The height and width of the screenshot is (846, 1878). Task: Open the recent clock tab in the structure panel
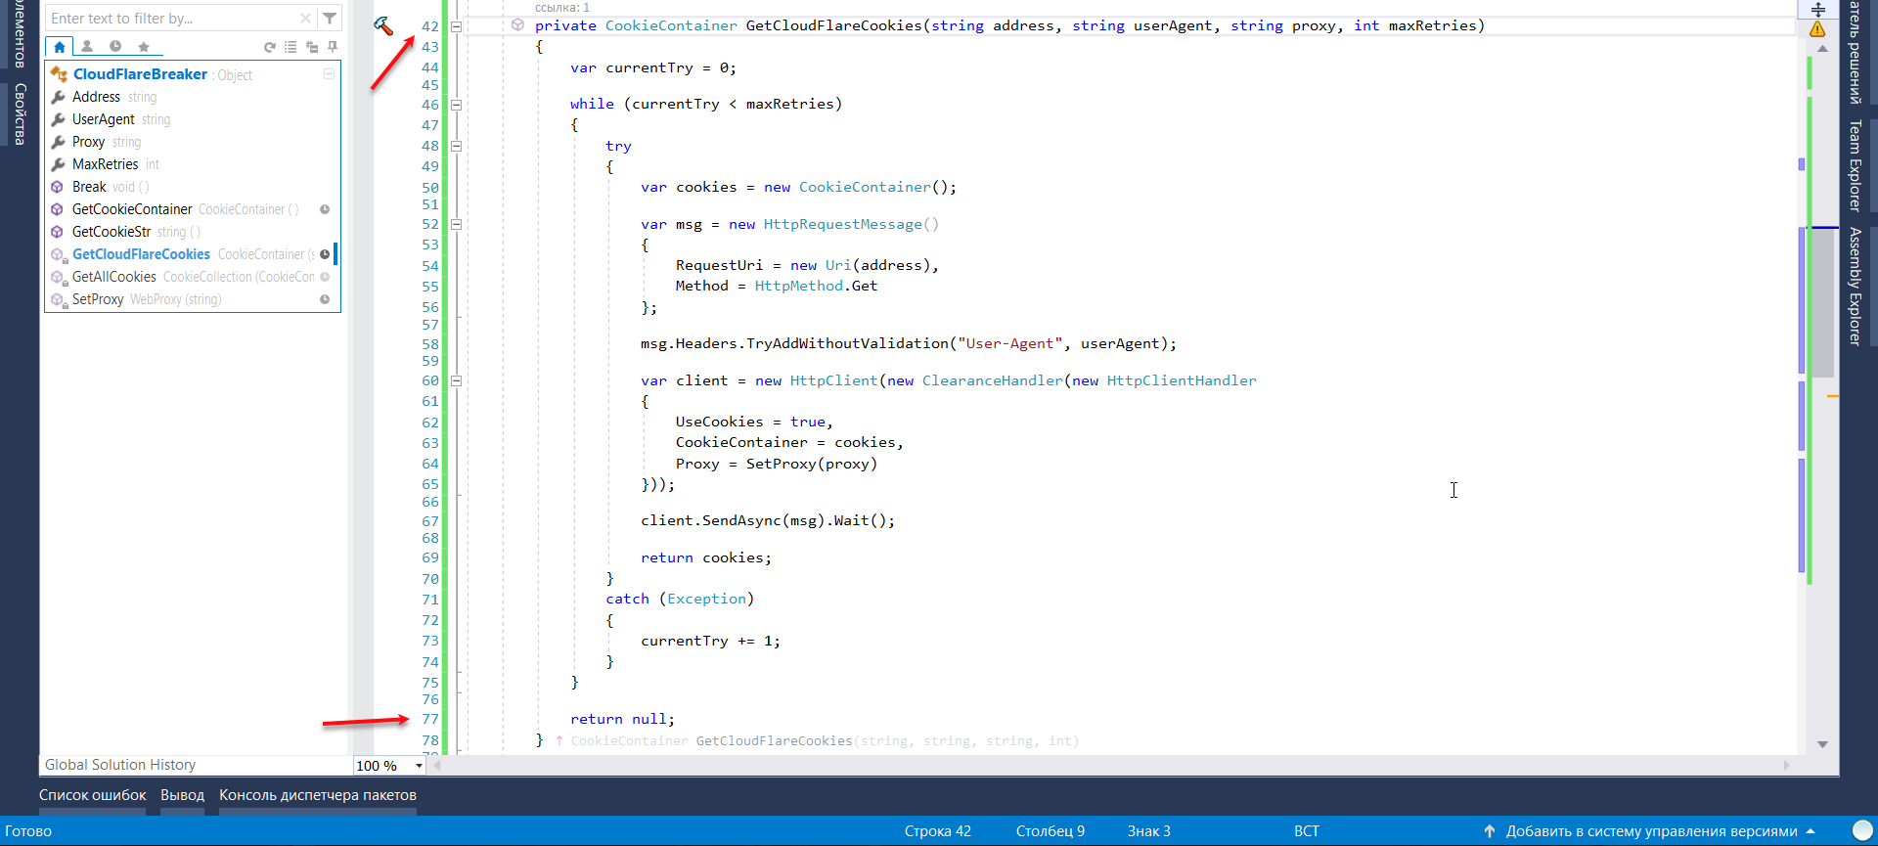pos(115,47)
